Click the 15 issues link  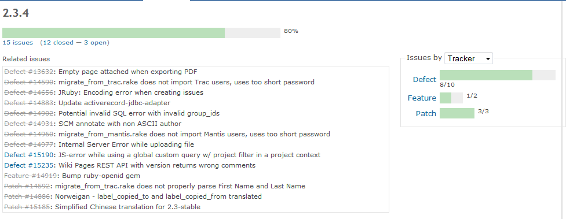18,43
